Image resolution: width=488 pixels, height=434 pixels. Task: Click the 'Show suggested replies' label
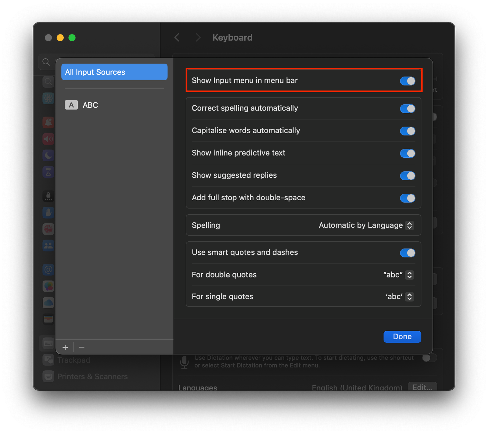[x=234, y=175]
